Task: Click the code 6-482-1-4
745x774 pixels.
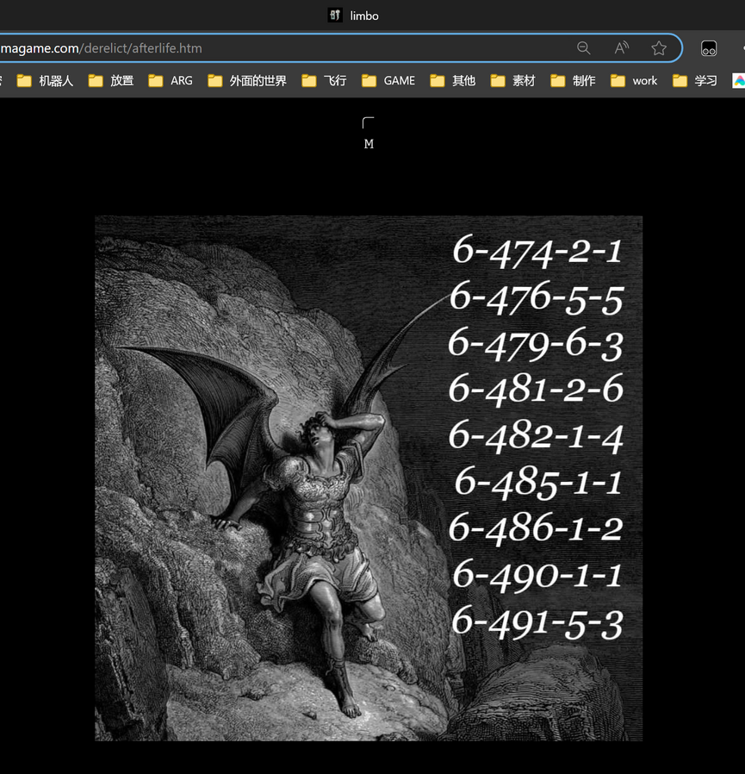Action: point(536,436)
